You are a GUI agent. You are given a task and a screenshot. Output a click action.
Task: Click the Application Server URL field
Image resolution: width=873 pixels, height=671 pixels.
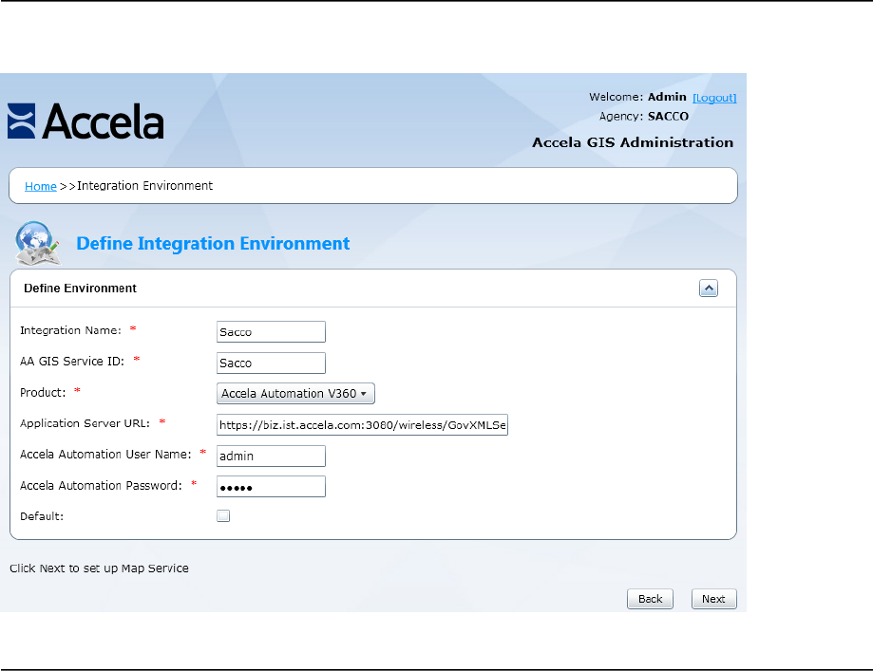coord(362,424)
